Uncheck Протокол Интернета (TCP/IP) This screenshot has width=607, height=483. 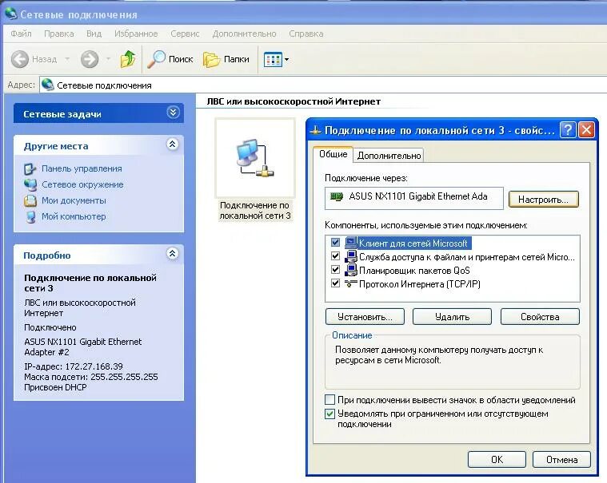point(335,283)
